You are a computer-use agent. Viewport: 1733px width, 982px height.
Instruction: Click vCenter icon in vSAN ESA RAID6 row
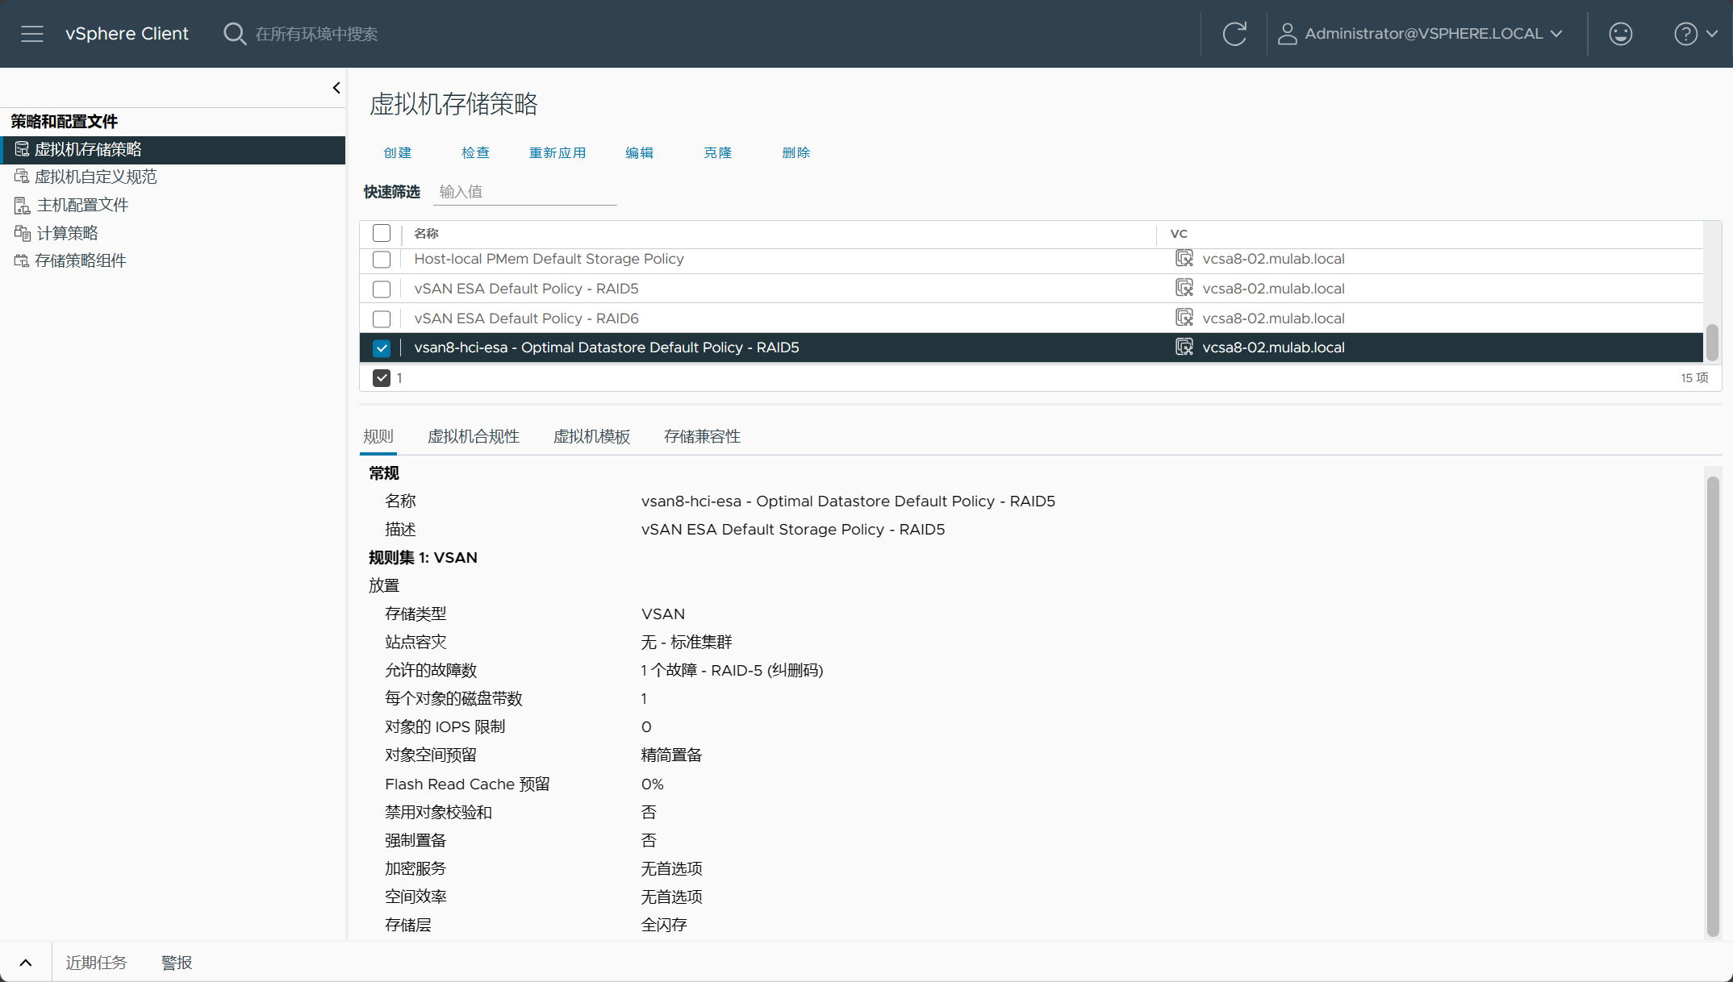coord(1184,318)
